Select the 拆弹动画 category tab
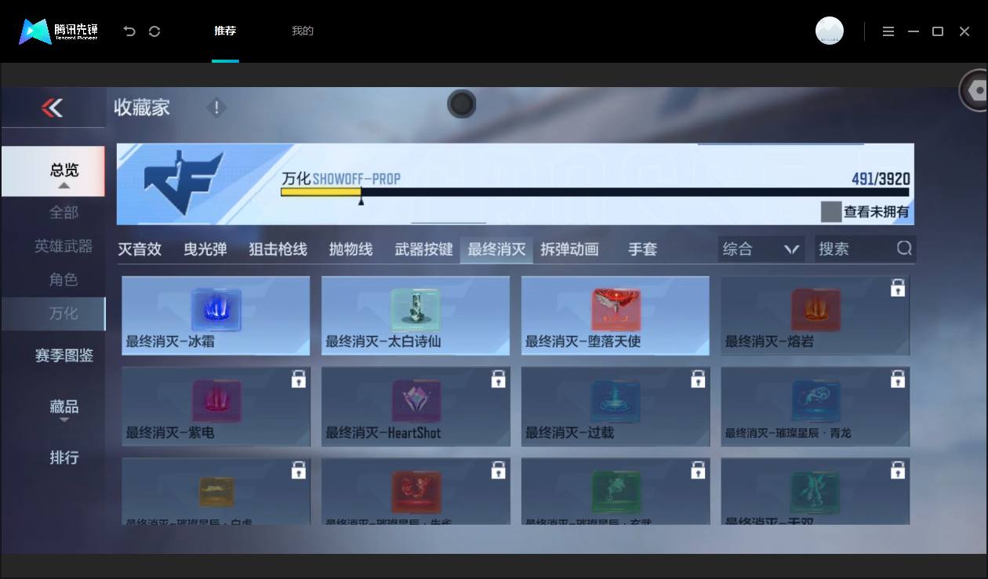Image resolution: width=988 pixels, height=579 pixels. point(570,249)
